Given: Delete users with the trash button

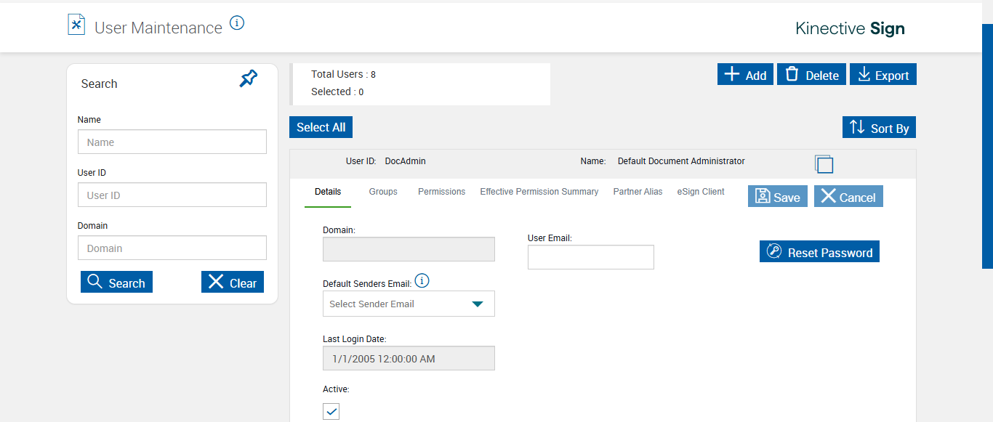Looking at the screenshot, I should click(811, 75).
